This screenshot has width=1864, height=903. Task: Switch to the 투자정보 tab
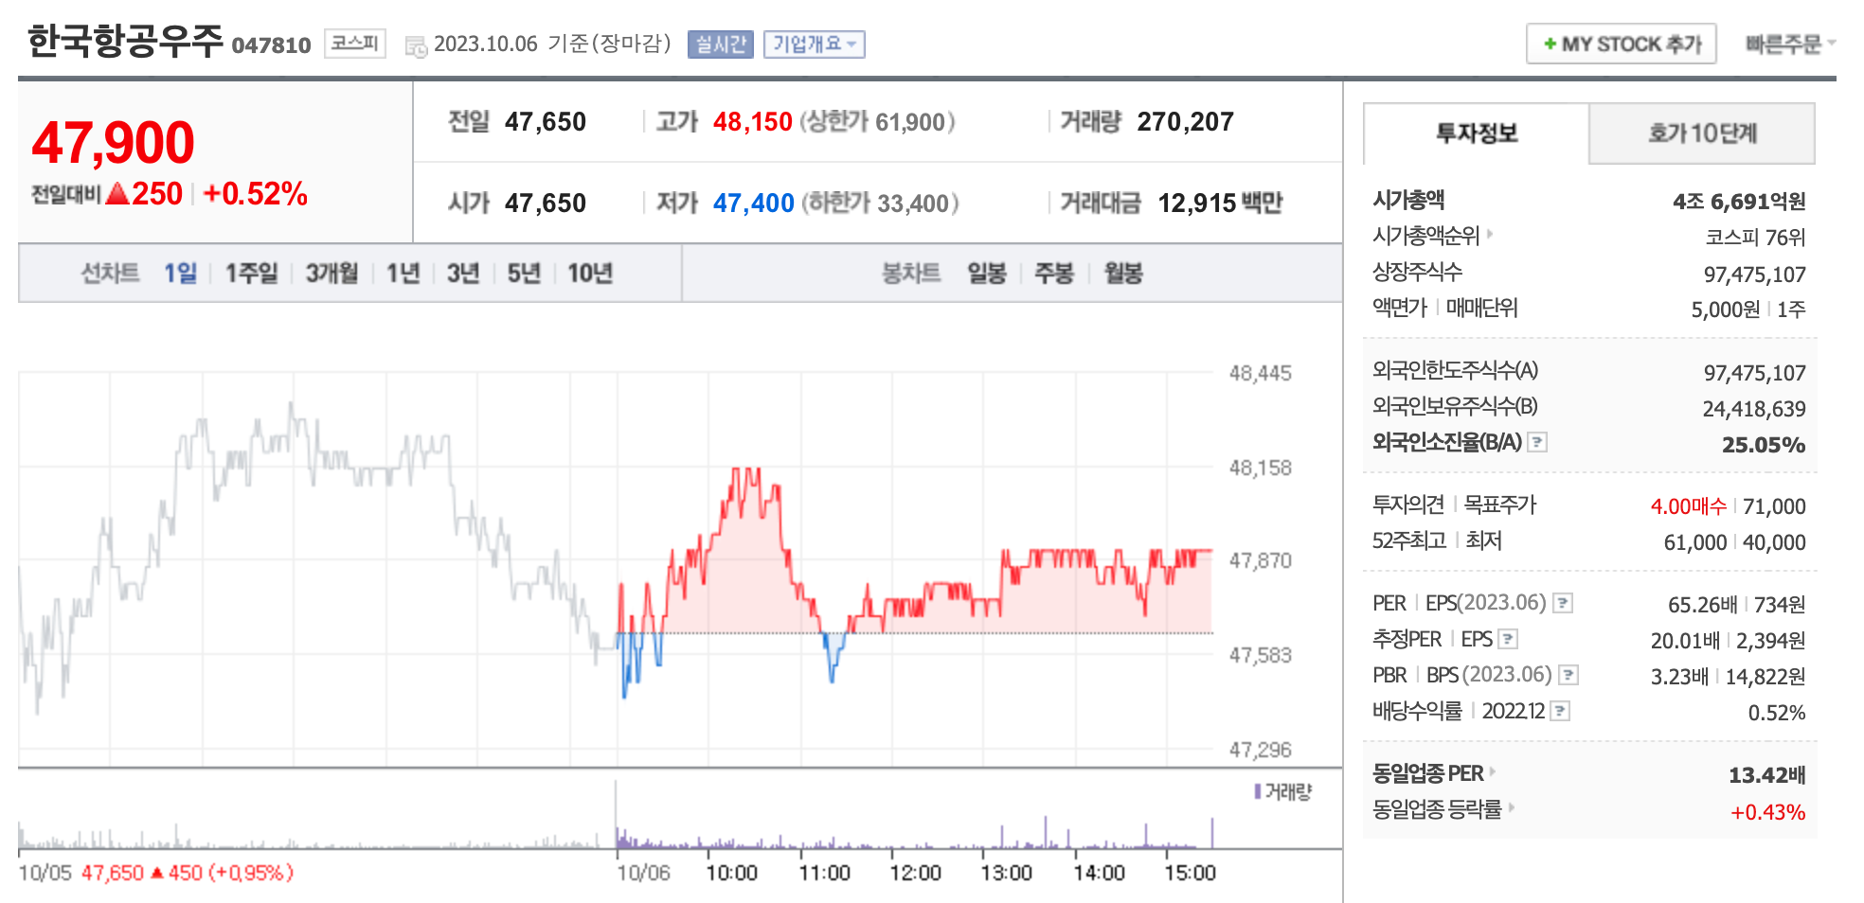point(1476,133)
